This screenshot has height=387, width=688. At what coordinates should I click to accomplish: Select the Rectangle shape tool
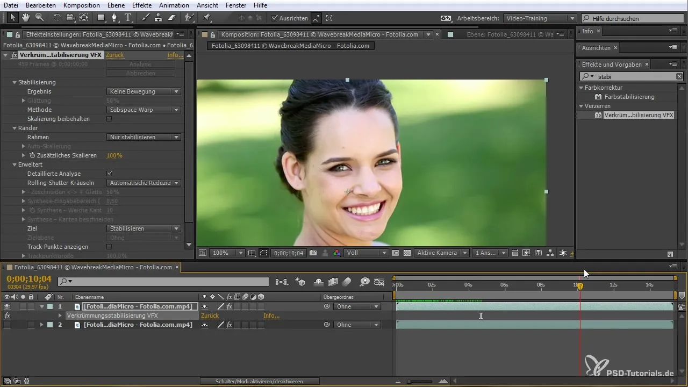101,18
